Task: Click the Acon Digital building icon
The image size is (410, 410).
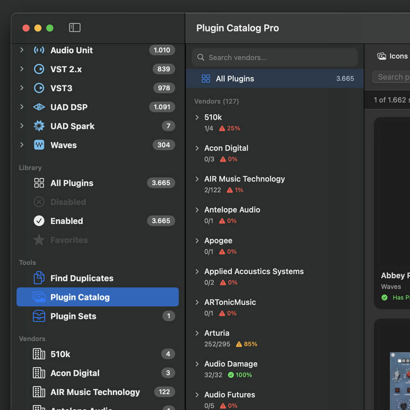Action: 39,373
